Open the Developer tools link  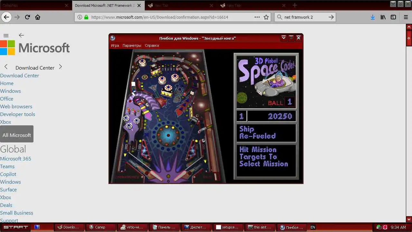point(18,114)
